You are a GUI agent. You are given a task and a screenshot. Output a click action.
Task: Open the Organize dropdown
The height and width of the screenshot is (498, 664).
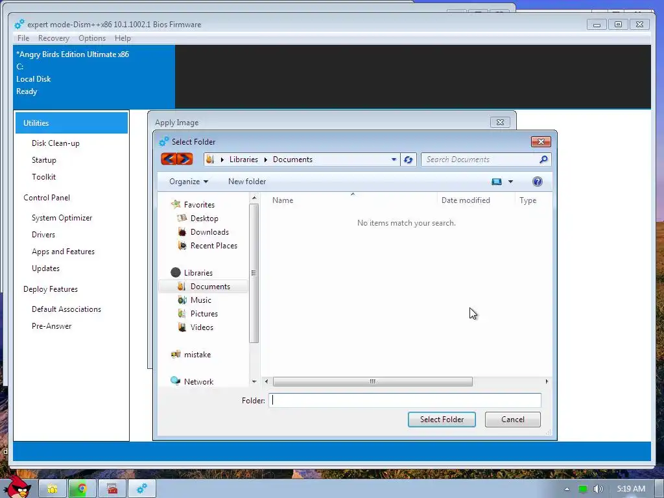[x=189, y=182]
